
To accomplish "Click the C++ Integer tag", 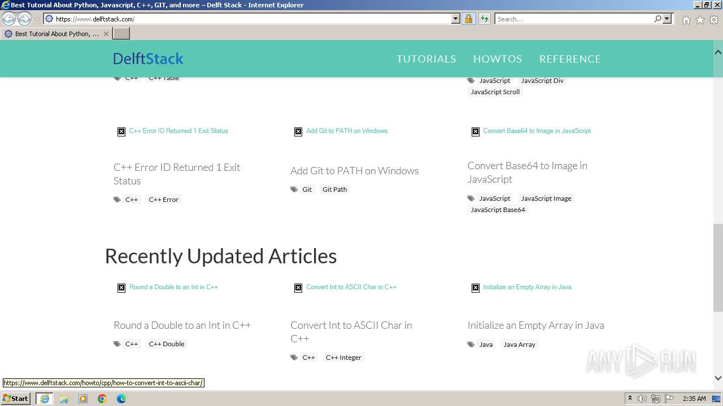I will click(343, 358).
